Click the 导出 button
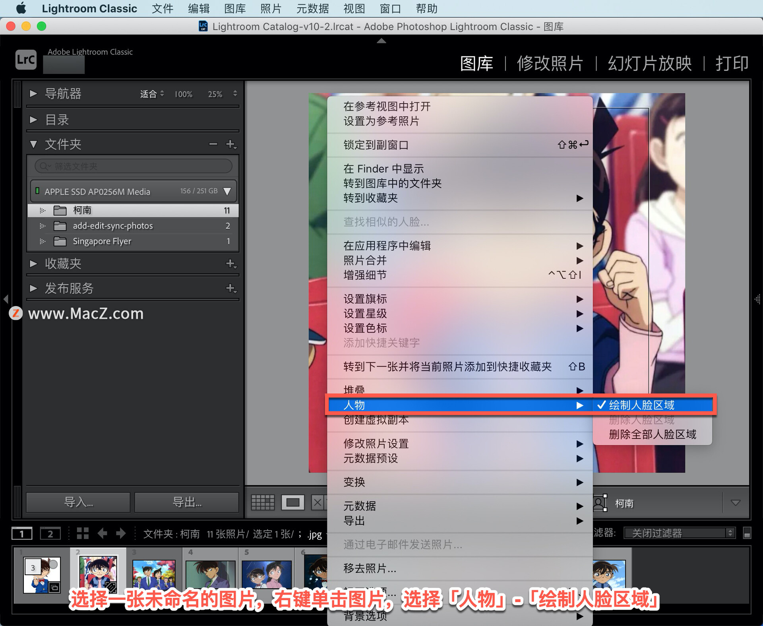The width and height of the screenshot is (763, 626). click(186, 502)
